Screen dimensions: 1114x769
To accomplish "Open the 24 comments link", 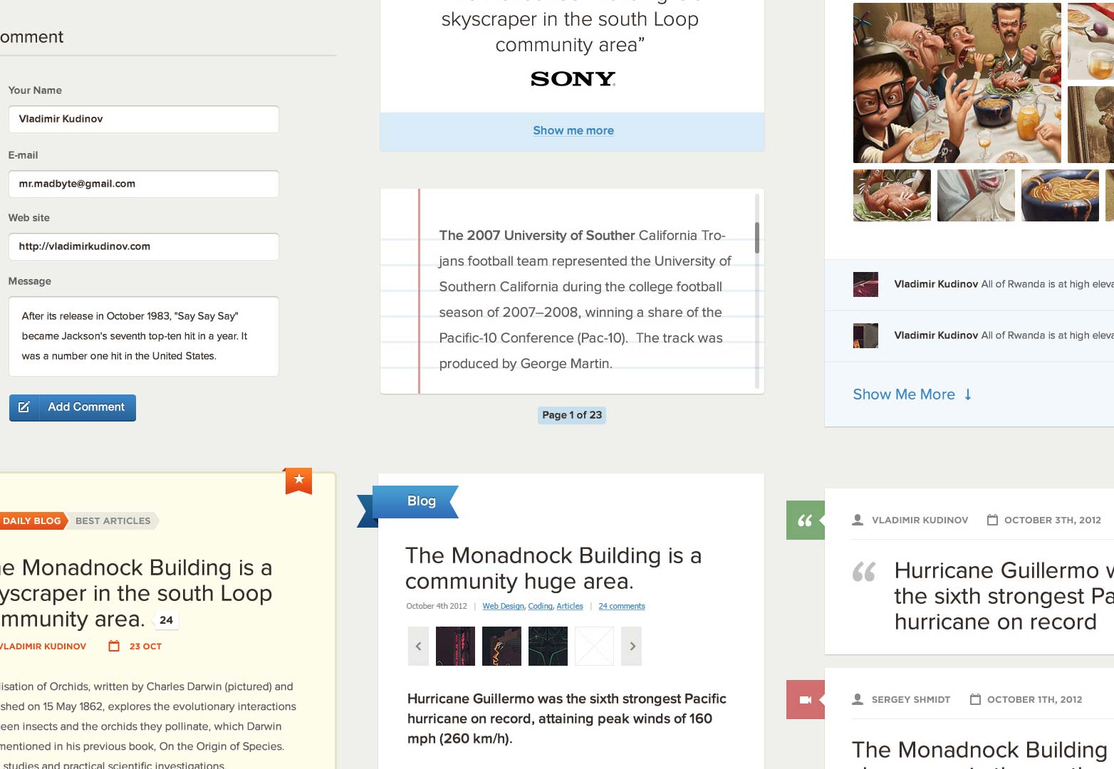I will (x=622, y=606).
